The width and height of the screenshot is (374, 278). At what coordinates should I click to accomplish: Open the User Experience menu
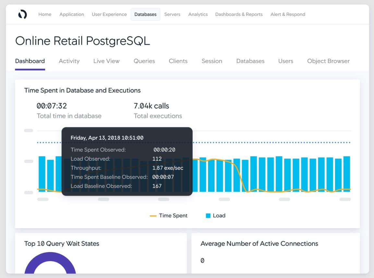pos(109,14)
